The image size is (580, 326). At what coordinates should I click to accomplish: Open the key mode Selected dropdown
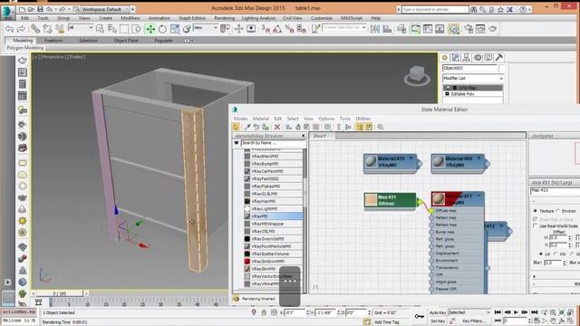(469, 312)
